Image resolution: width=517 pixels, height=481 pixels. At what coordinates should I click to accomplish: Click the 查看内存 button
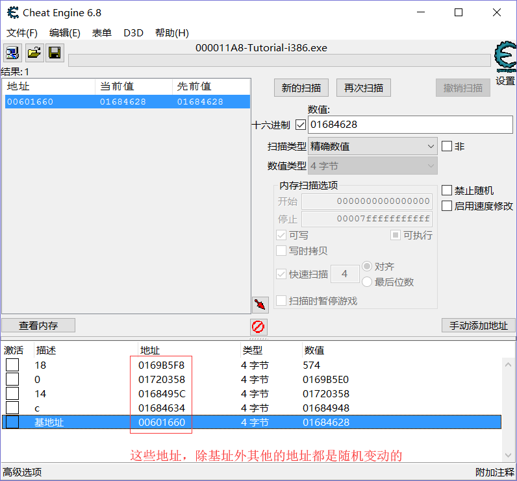tap(38, 325)
